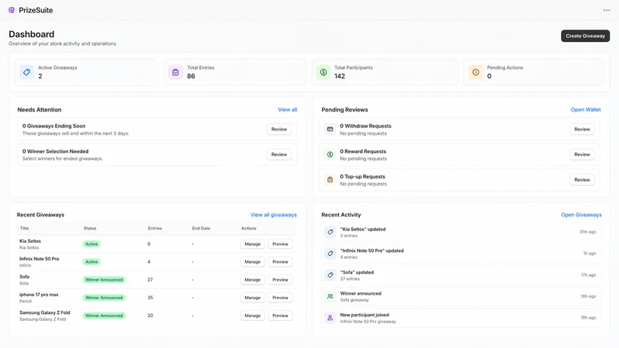Click the New participant joined activity text
The width and height of the screenshot is (619, 348).
coord(364,315)
